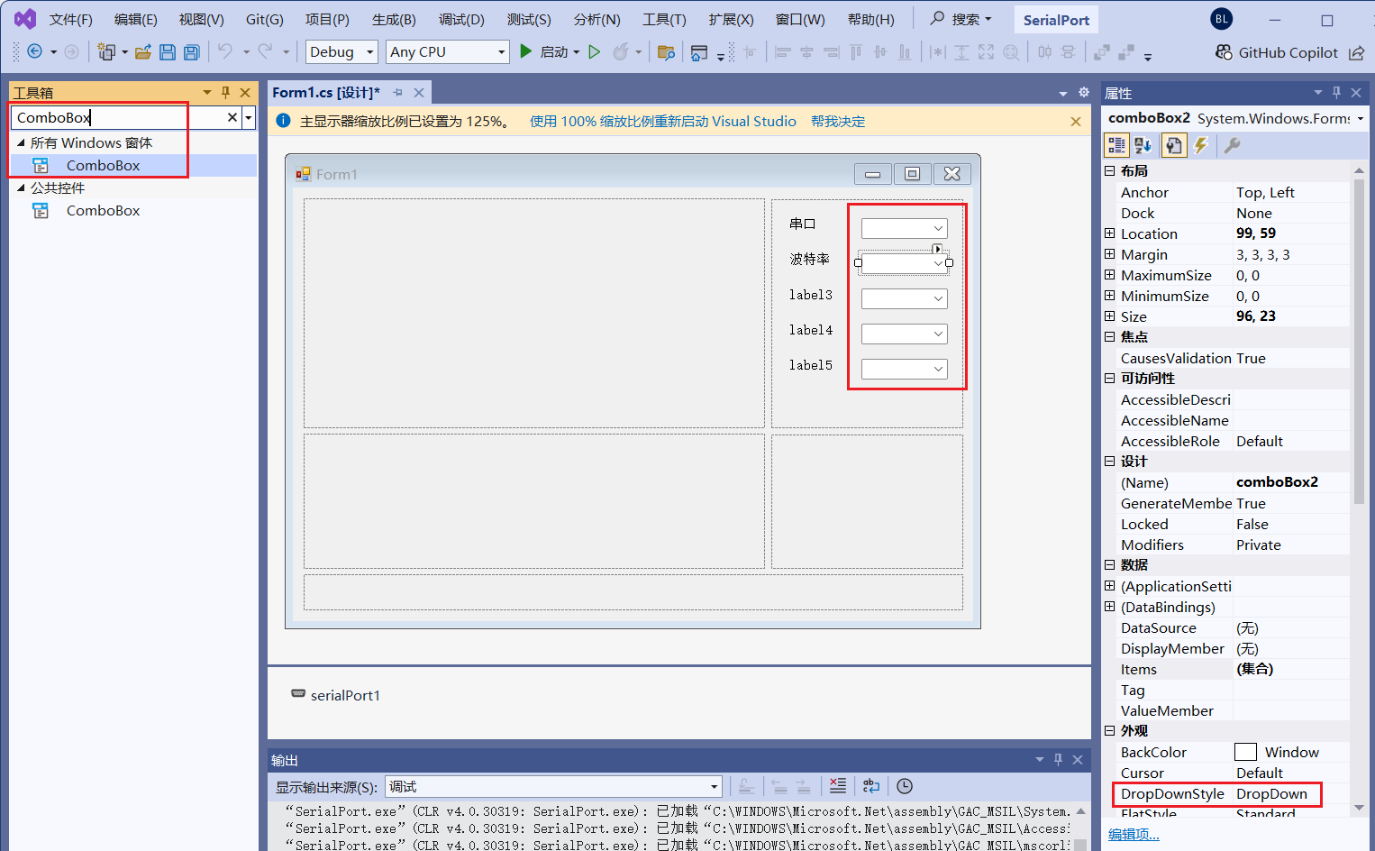Open the combo box next to label3
Screen dimensions: 1375x851
904,298
